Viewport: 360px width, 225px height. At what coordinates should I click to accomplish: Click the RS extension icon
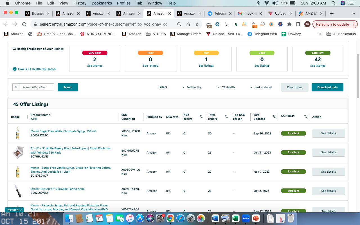tap(236, 24)
